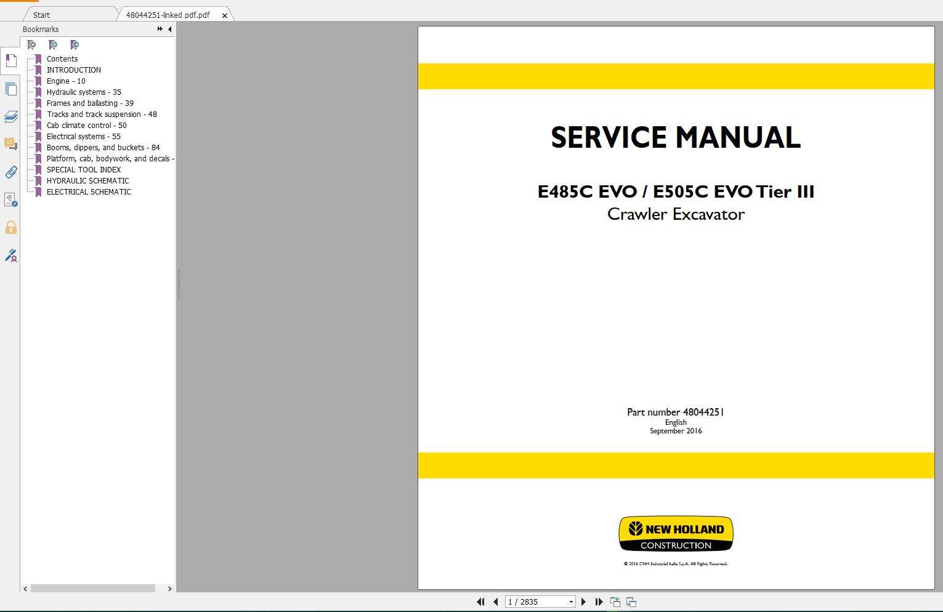Open the page number dropdown

(571, 602)
